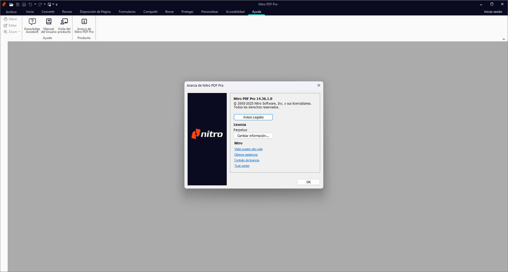Click the 'Producto' ribbon group label
Viewport: 508px width, 272px height.
coord(84,38)
